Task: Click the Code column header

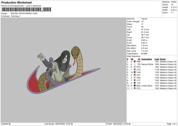Action: click(157, 59)
